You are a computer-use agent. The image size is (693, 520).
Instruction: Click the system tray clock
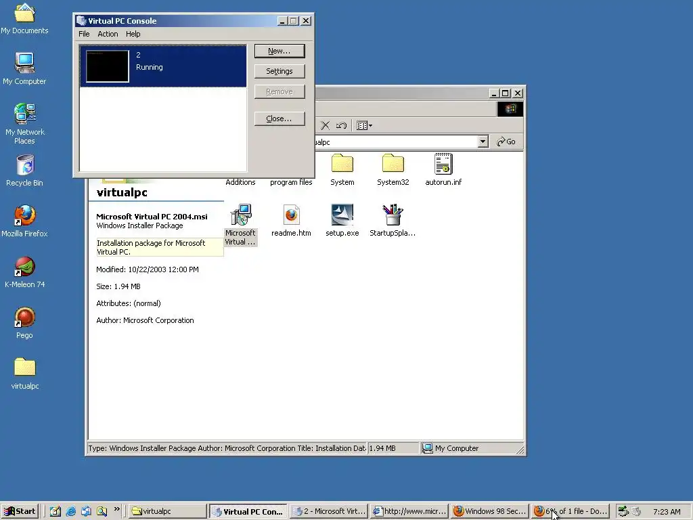[667, 512]
